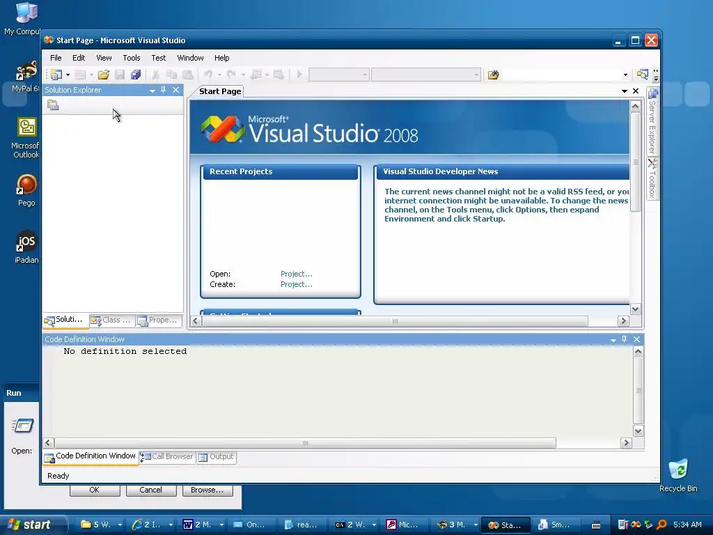Click the Open File folder icon
Image resolution: width=713 pixels, height=535 pixels.
click(x=104, y=75)
